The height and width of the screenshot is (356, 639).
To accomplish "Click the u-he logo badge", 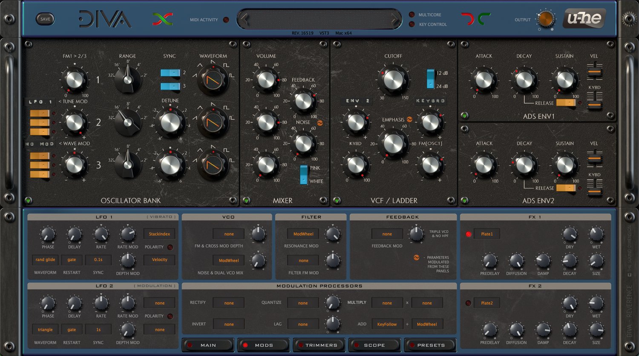I will click(x=584, y=19).
